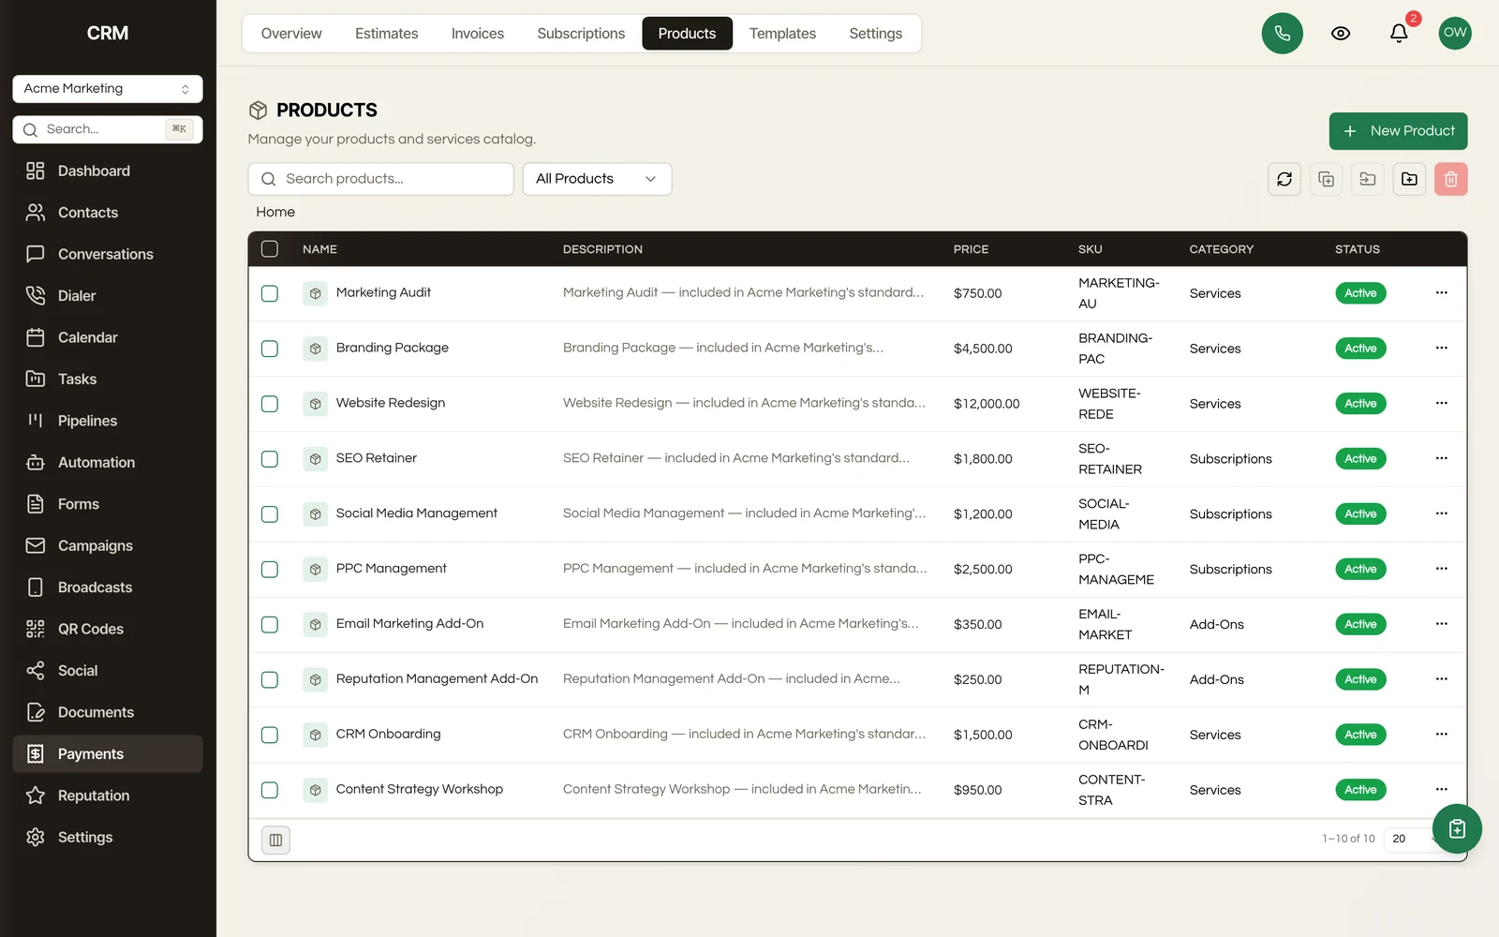Screen dimensions: 1499x937
Task: Open actions menu for Marketing Audit
Action: 1442,293
